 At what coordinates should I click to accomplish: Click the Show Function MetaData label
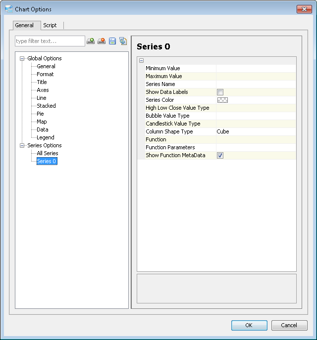[x=175, y=156]
